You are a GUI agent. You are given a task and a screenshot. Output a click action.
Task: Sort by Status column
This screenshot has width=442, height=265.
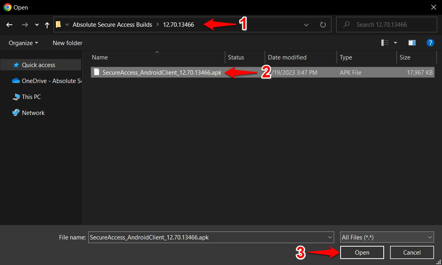coord(236,57)
